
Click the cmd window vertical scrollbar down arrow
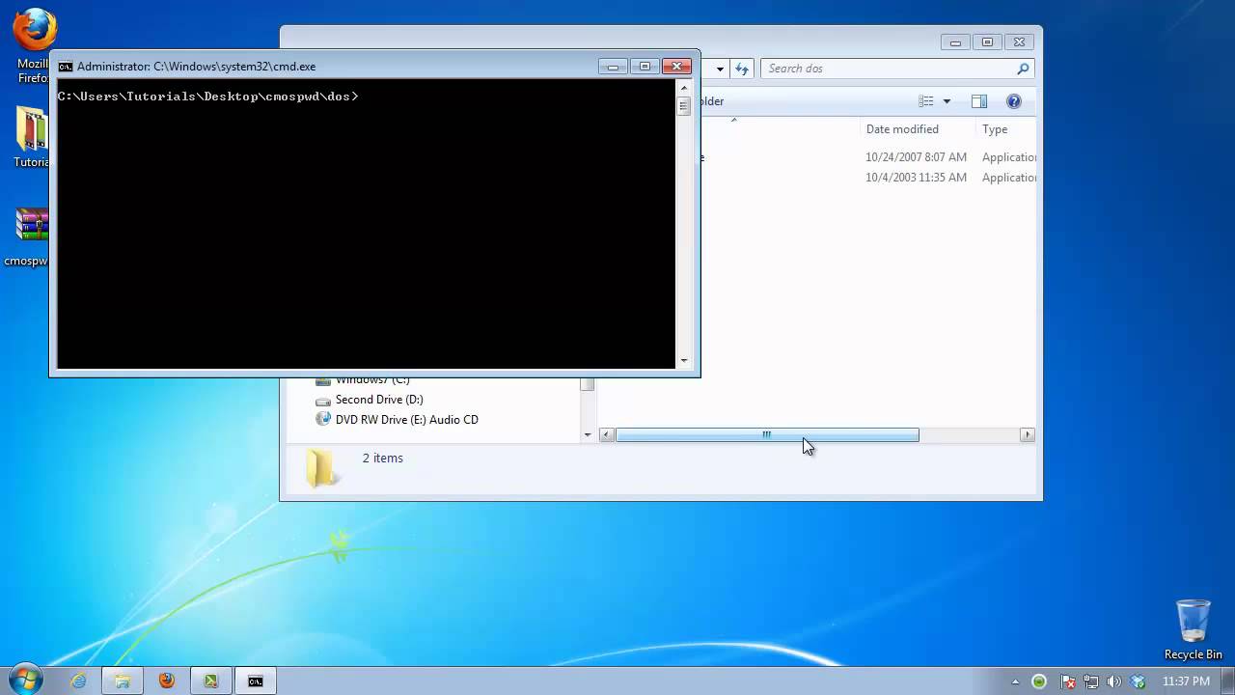(x=684, y=361)
